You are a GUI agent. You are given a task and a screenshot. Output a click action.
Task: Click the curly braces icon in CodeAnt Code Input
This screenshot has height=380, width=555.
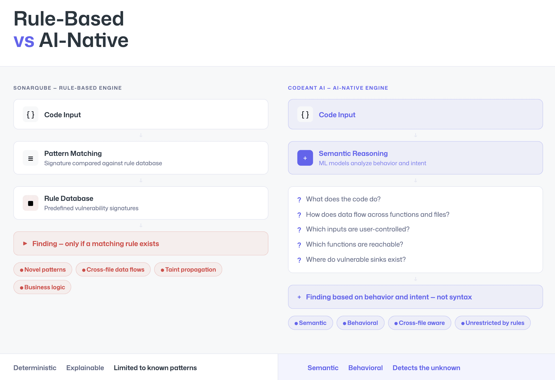point(305,115)
